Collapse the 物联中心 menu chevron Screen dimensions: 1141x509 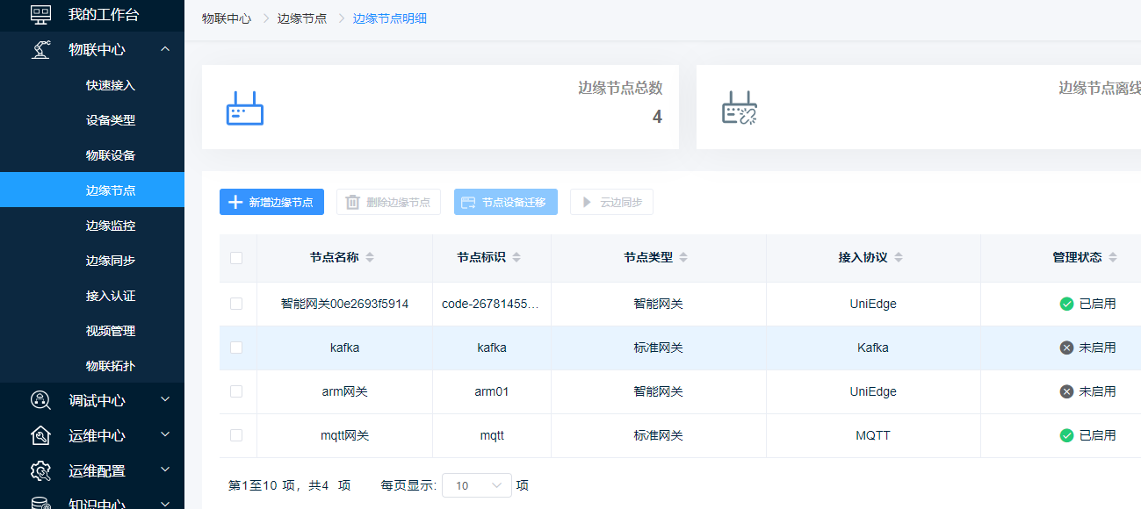click(165, 49)
